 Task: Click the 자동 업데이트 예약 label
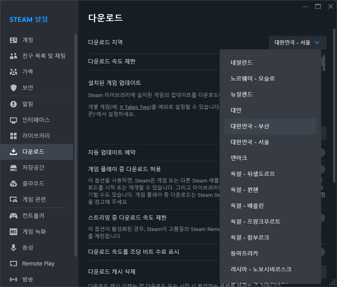coord(112,153)
